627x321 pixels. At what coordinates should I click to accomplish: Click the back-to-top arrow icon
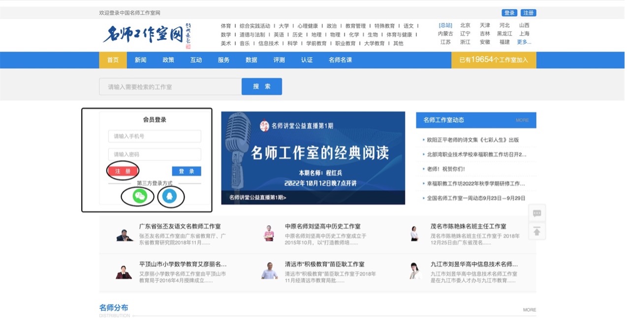coord(537,231)
